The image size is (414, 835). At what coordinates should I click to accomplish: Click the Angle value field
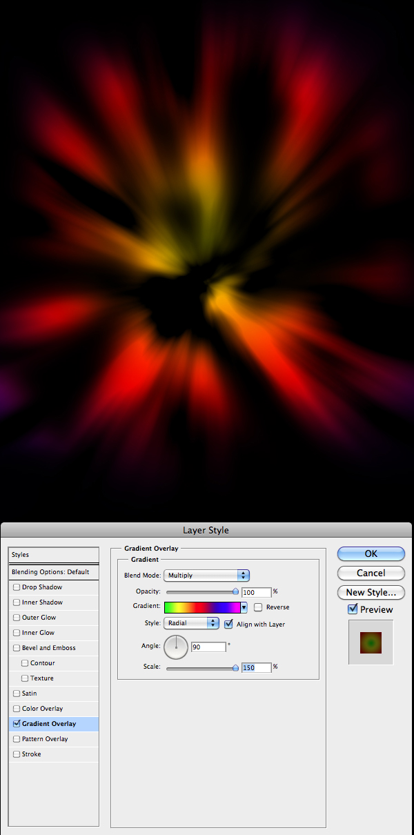coord(208,647)
